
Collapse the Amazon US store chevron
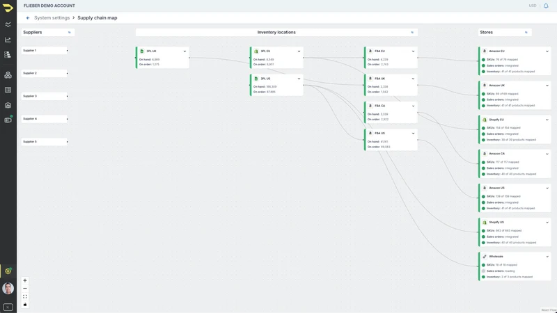(x=547, y=188)
